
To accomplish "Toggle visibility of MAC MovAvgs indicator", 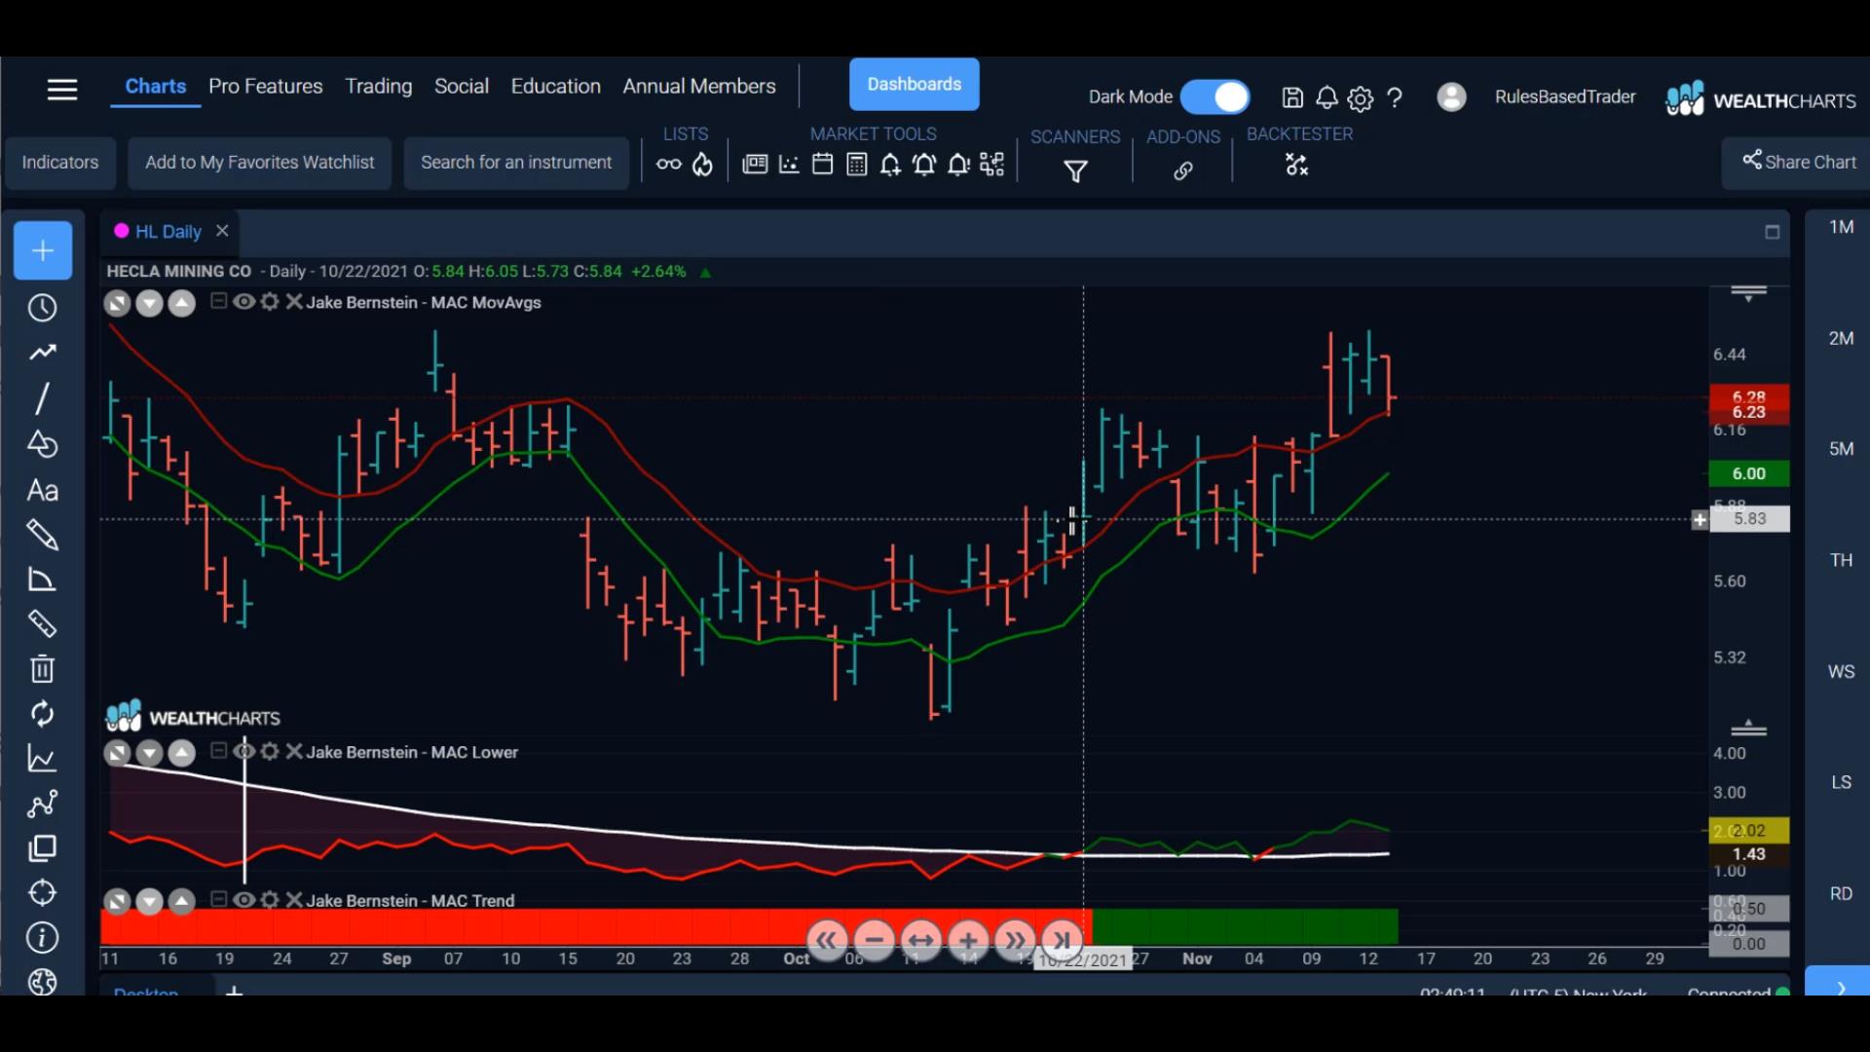I will click(244, 302).
